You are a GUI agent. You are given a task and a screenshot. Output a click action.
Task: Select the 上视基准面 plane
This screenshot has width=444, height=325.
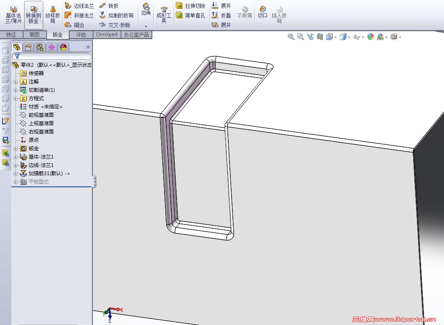pyautogui.click(x=37, y=123)
